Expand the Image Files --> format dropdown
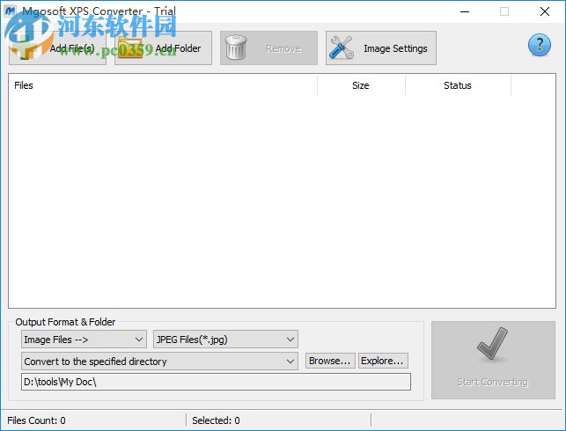Viewport: 566px width, 431px height. pyautogui.click(x=84, y=340)
